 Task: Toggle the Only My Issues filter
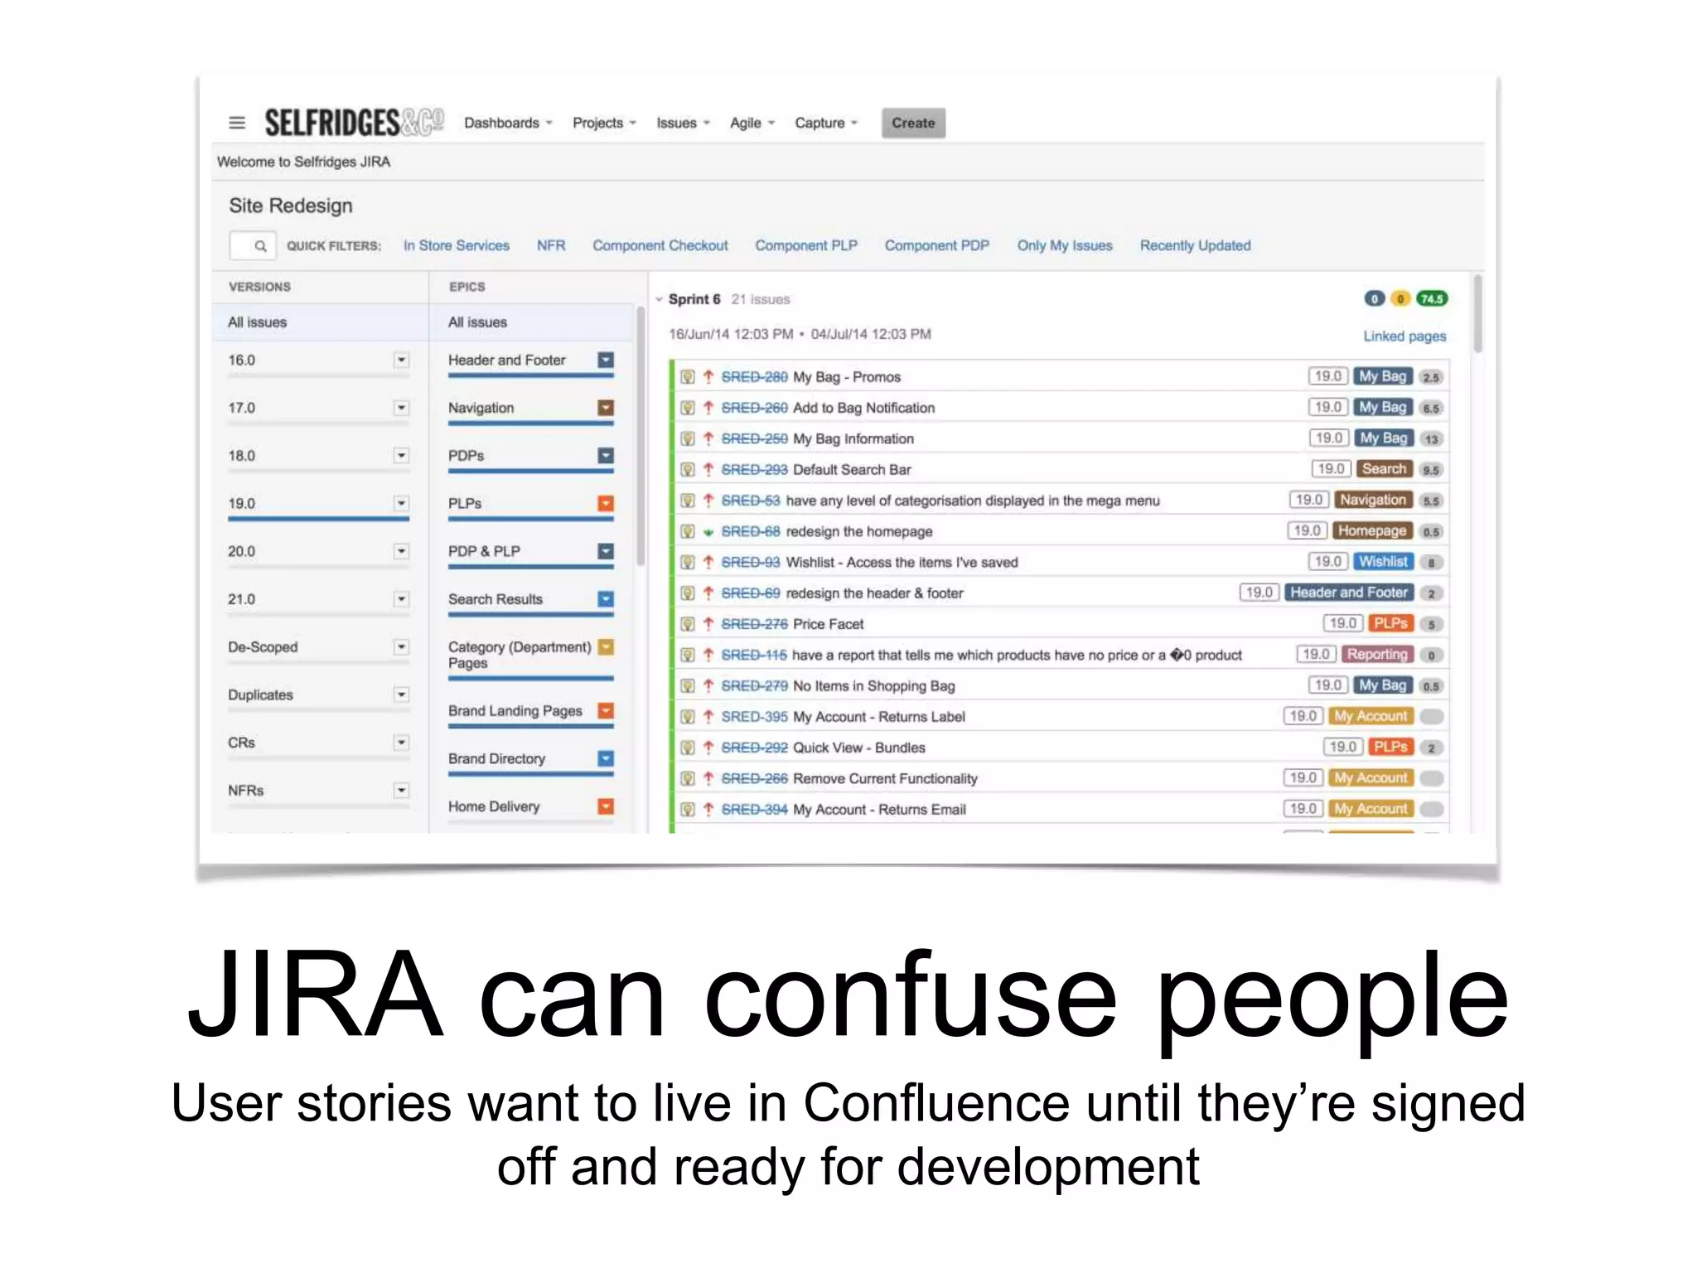point(1065,245)
